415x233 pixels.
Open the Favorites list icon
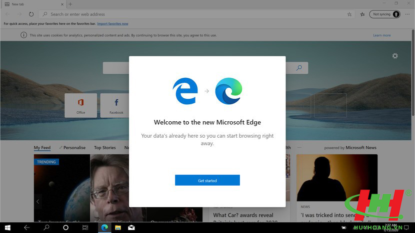tap(362, 14)
